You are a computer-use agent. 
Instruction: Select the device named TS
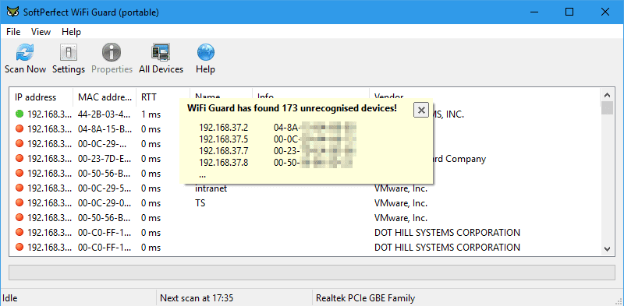click(200, 203)
